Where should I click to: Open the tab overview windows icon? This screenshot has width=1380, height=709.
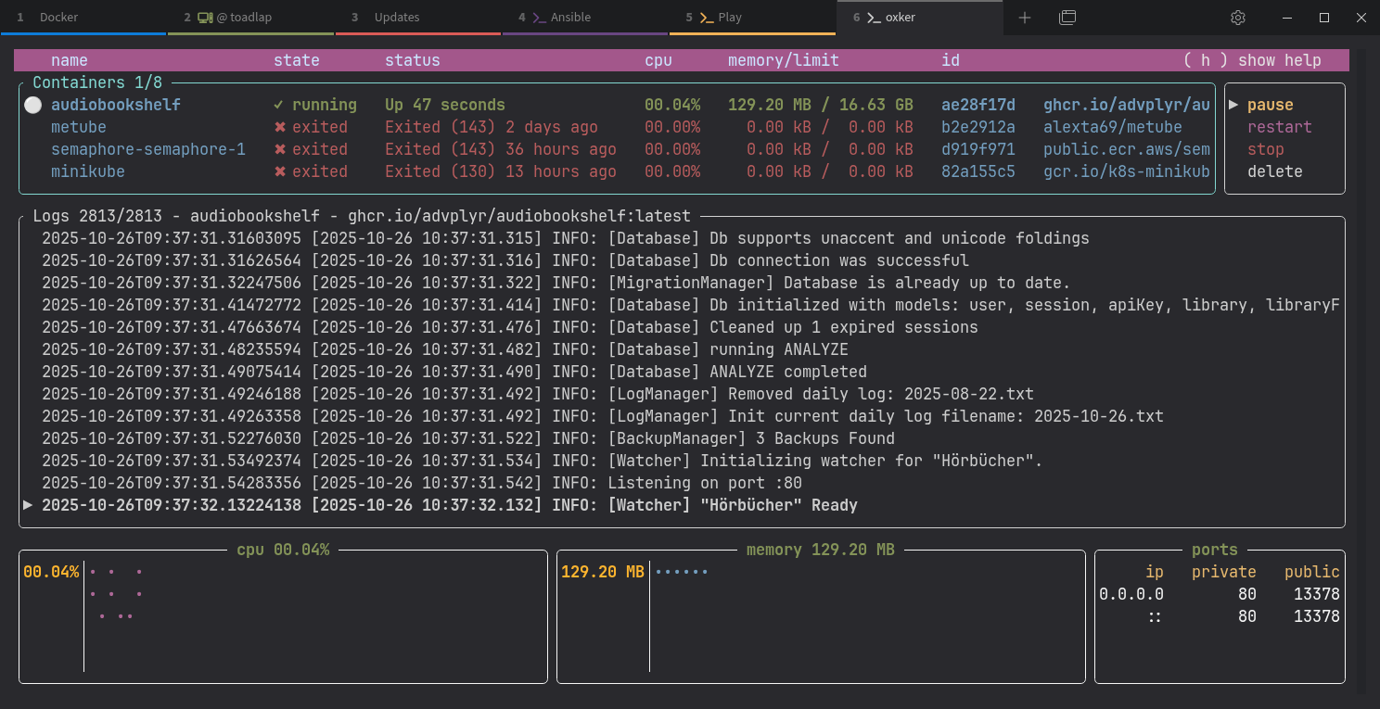tap(1067, 18)
